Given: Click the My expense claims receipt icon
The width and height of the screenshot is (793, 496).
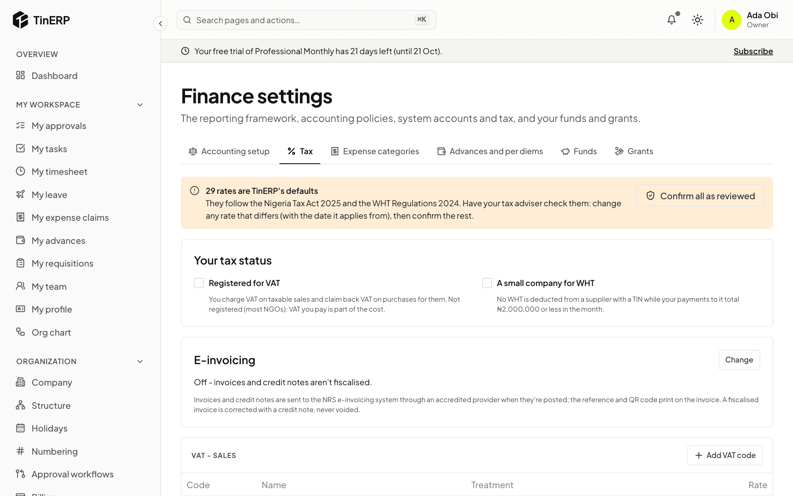Looking at the screenshot, I should click(20, 217).
